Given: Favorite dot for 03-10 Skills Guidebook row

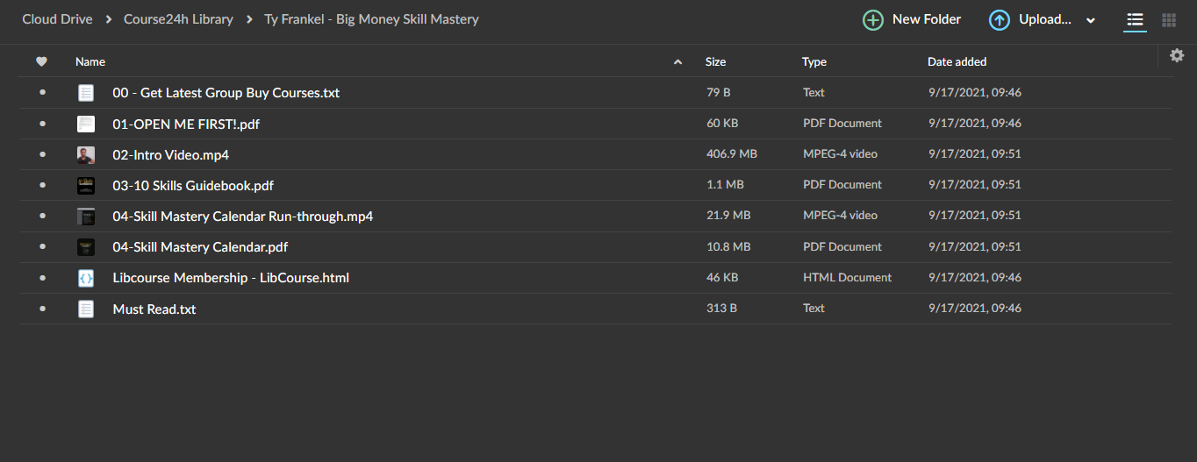Looking at the screenshot, I should pos(42,185).
